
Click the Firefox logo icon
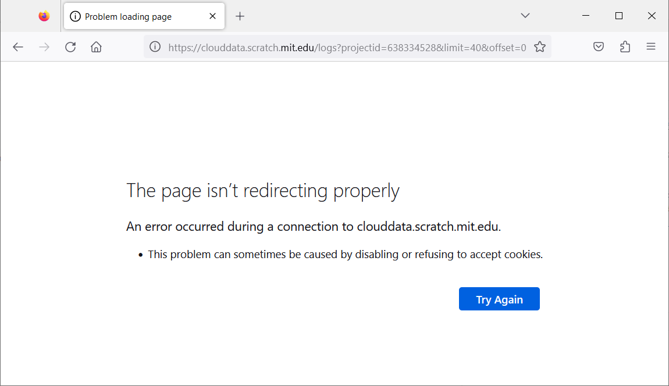44,16
